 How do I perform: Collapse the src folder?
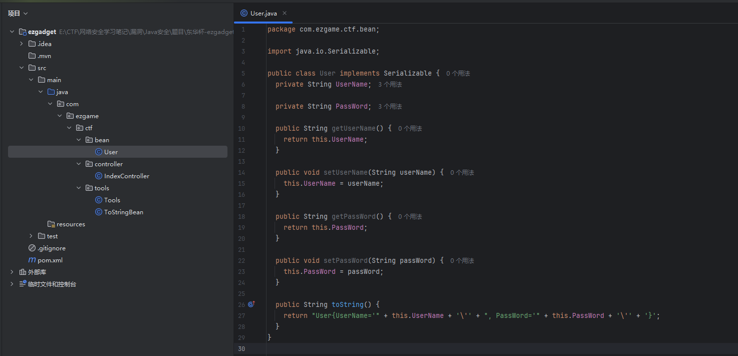(x=22, y=68)
